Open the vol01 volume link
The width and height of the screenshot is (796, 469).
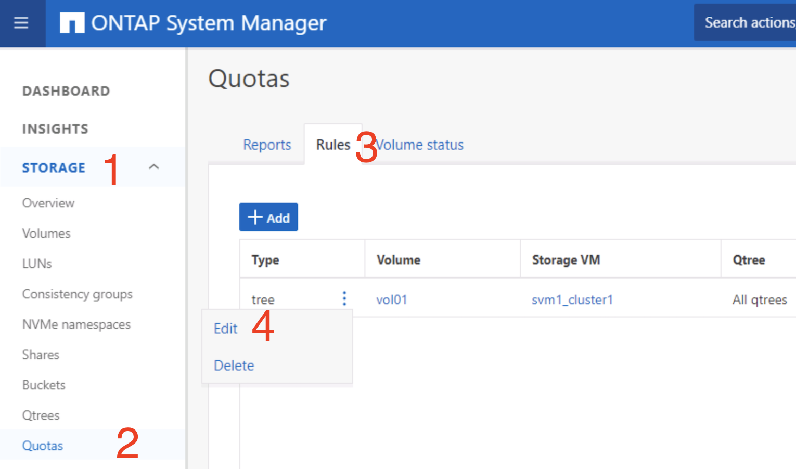pyautogui.click(x=391, y=299)
